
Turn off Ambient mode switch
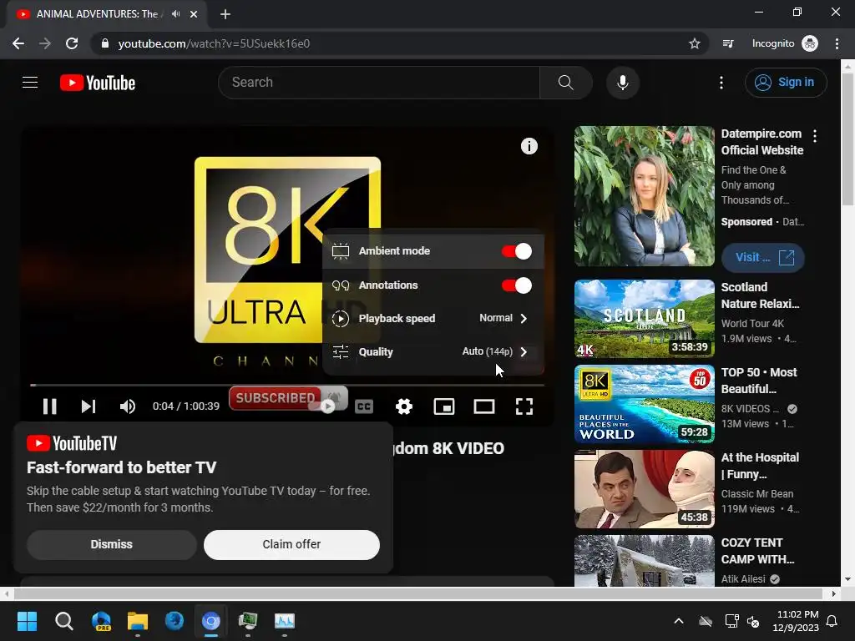(x=516, y=251)
